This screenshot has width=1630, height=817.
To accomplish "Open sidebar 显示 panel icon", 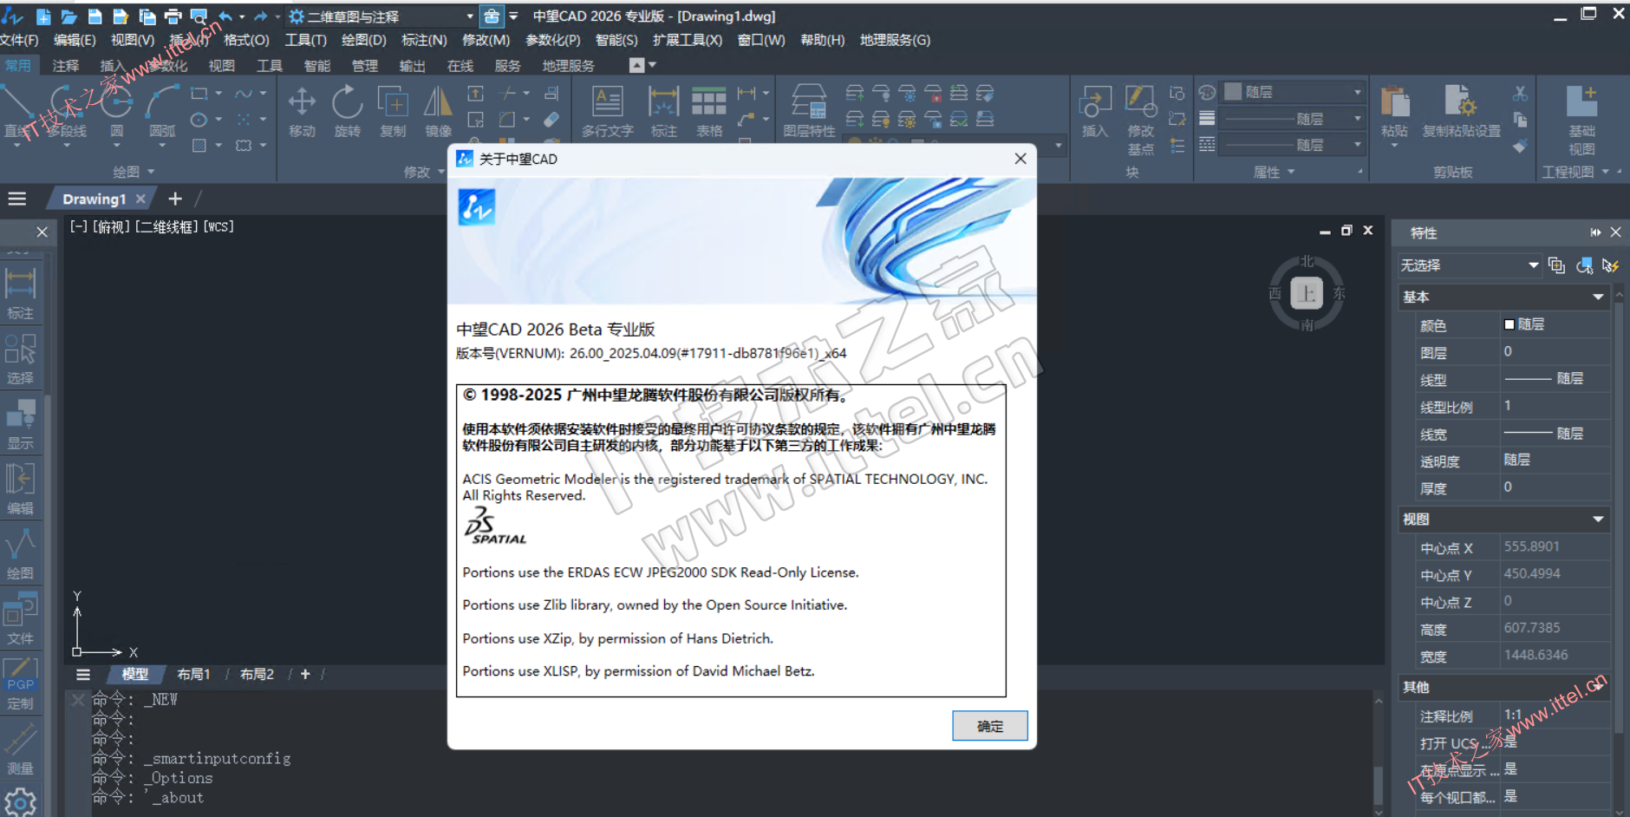I will [x=21, y=424].
